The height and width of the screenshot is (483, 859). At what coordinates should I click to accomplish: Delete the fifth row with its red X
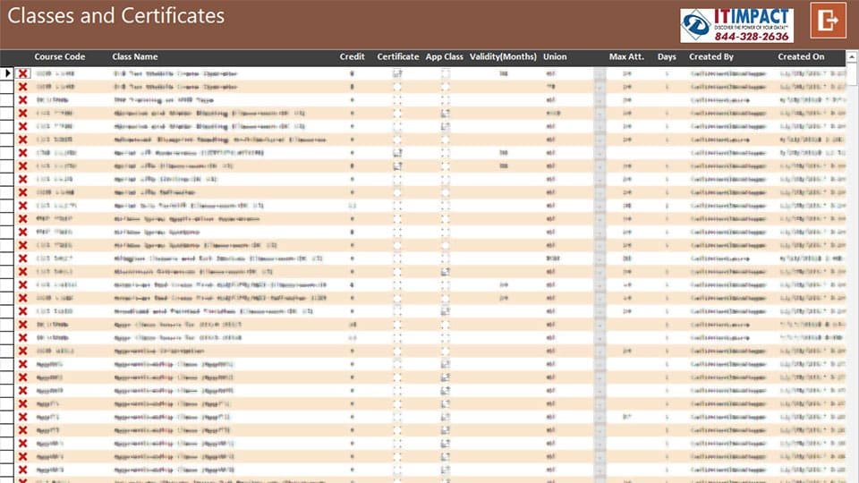tap(22, 126)
